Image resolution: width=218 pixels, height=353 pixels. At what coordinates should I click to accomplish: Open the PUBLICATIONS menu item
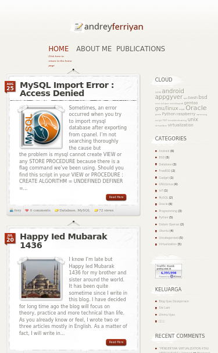pyautogui.click(x=141, y=48)
